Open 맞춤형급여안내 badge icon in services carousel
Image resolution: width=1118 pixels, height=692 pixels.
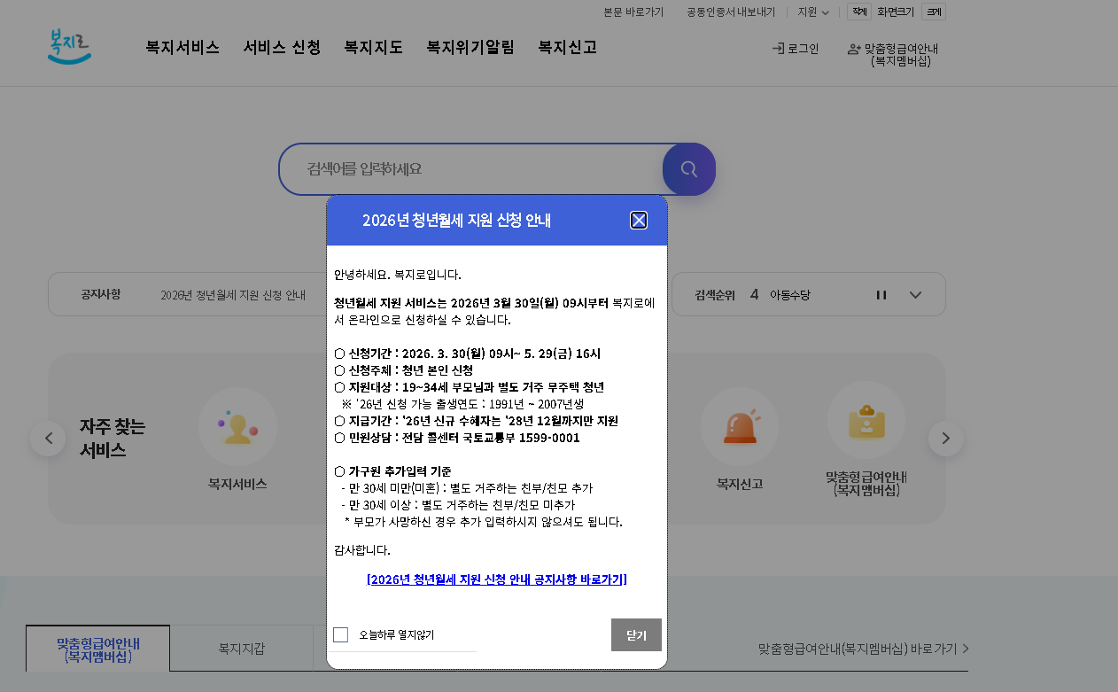pos(866,421)
